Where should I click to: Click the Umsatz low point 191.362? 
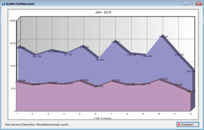[x=100, y=60]
